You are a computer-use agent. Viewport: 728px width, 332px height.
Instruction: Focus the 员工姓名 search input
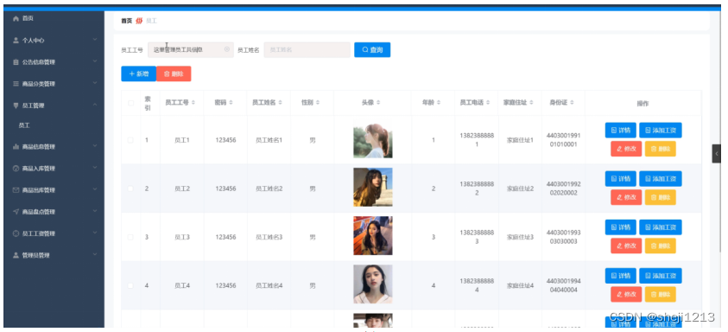click(x=307, y=50)
